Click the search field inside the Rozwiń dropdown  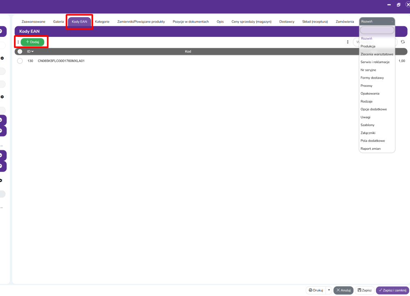tap(377, 30)
